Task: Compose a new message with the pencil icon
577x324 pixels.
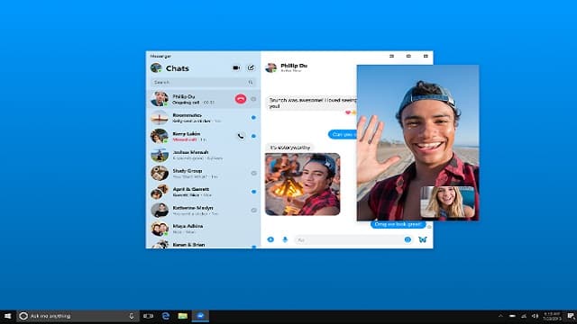Action: point(251,68)
